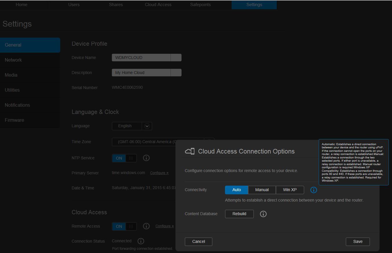The image size is (392, 253).
Task: Click the cloud device icon in dialog header
Action: pos(190,151)
